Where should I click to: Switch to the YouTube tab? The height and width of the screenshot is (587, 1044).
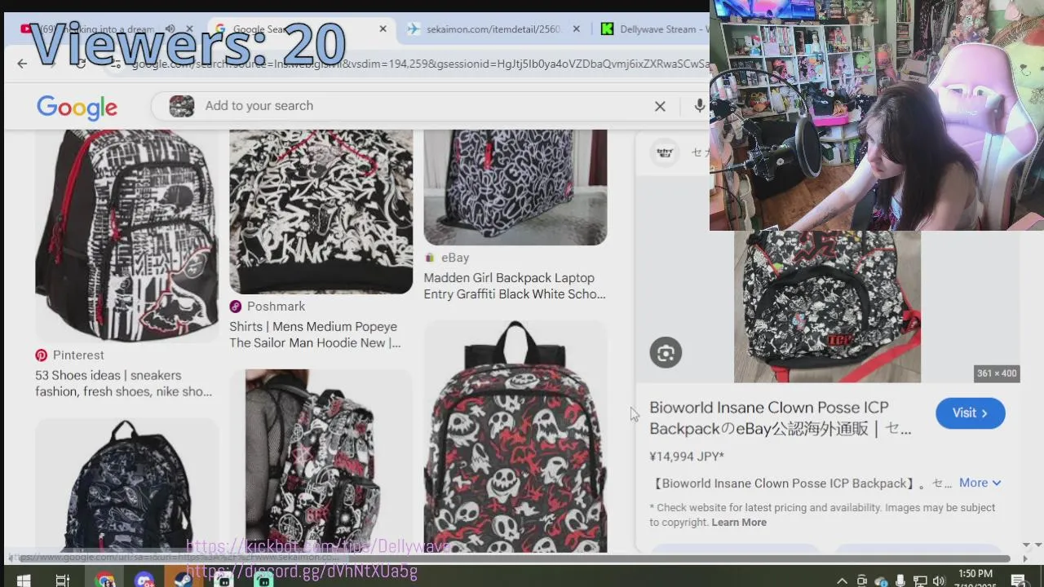click(106, 29)
